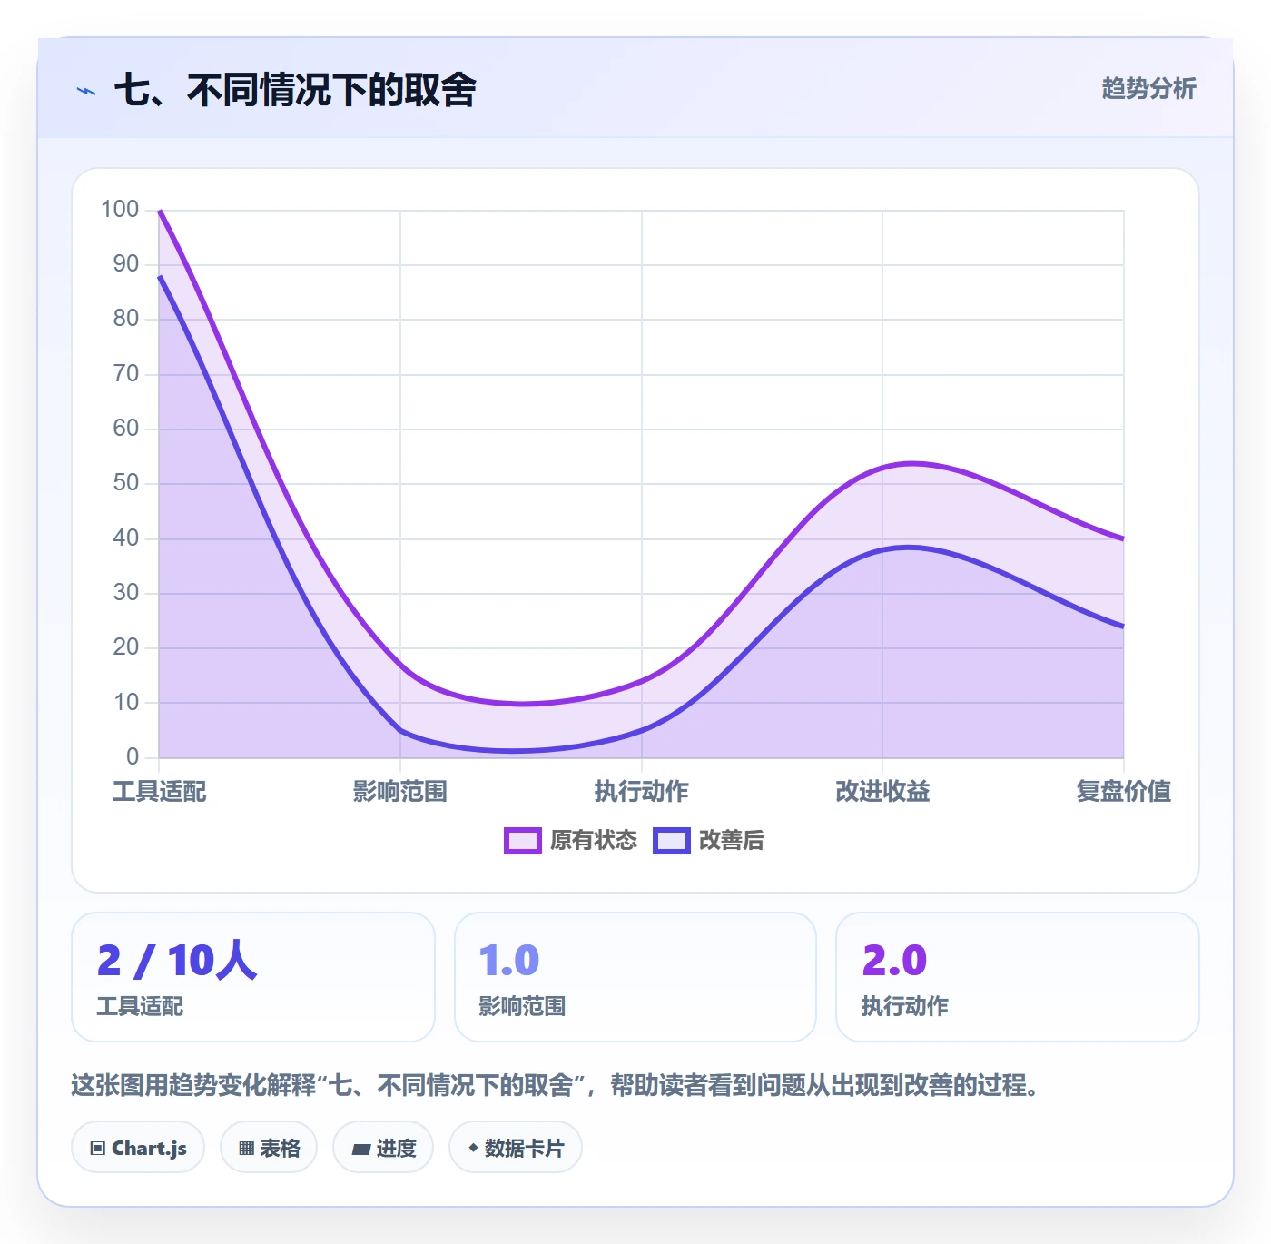Toggle the 原有状态 legend color box
The image size is (1271, 1244).
[523, 841]
